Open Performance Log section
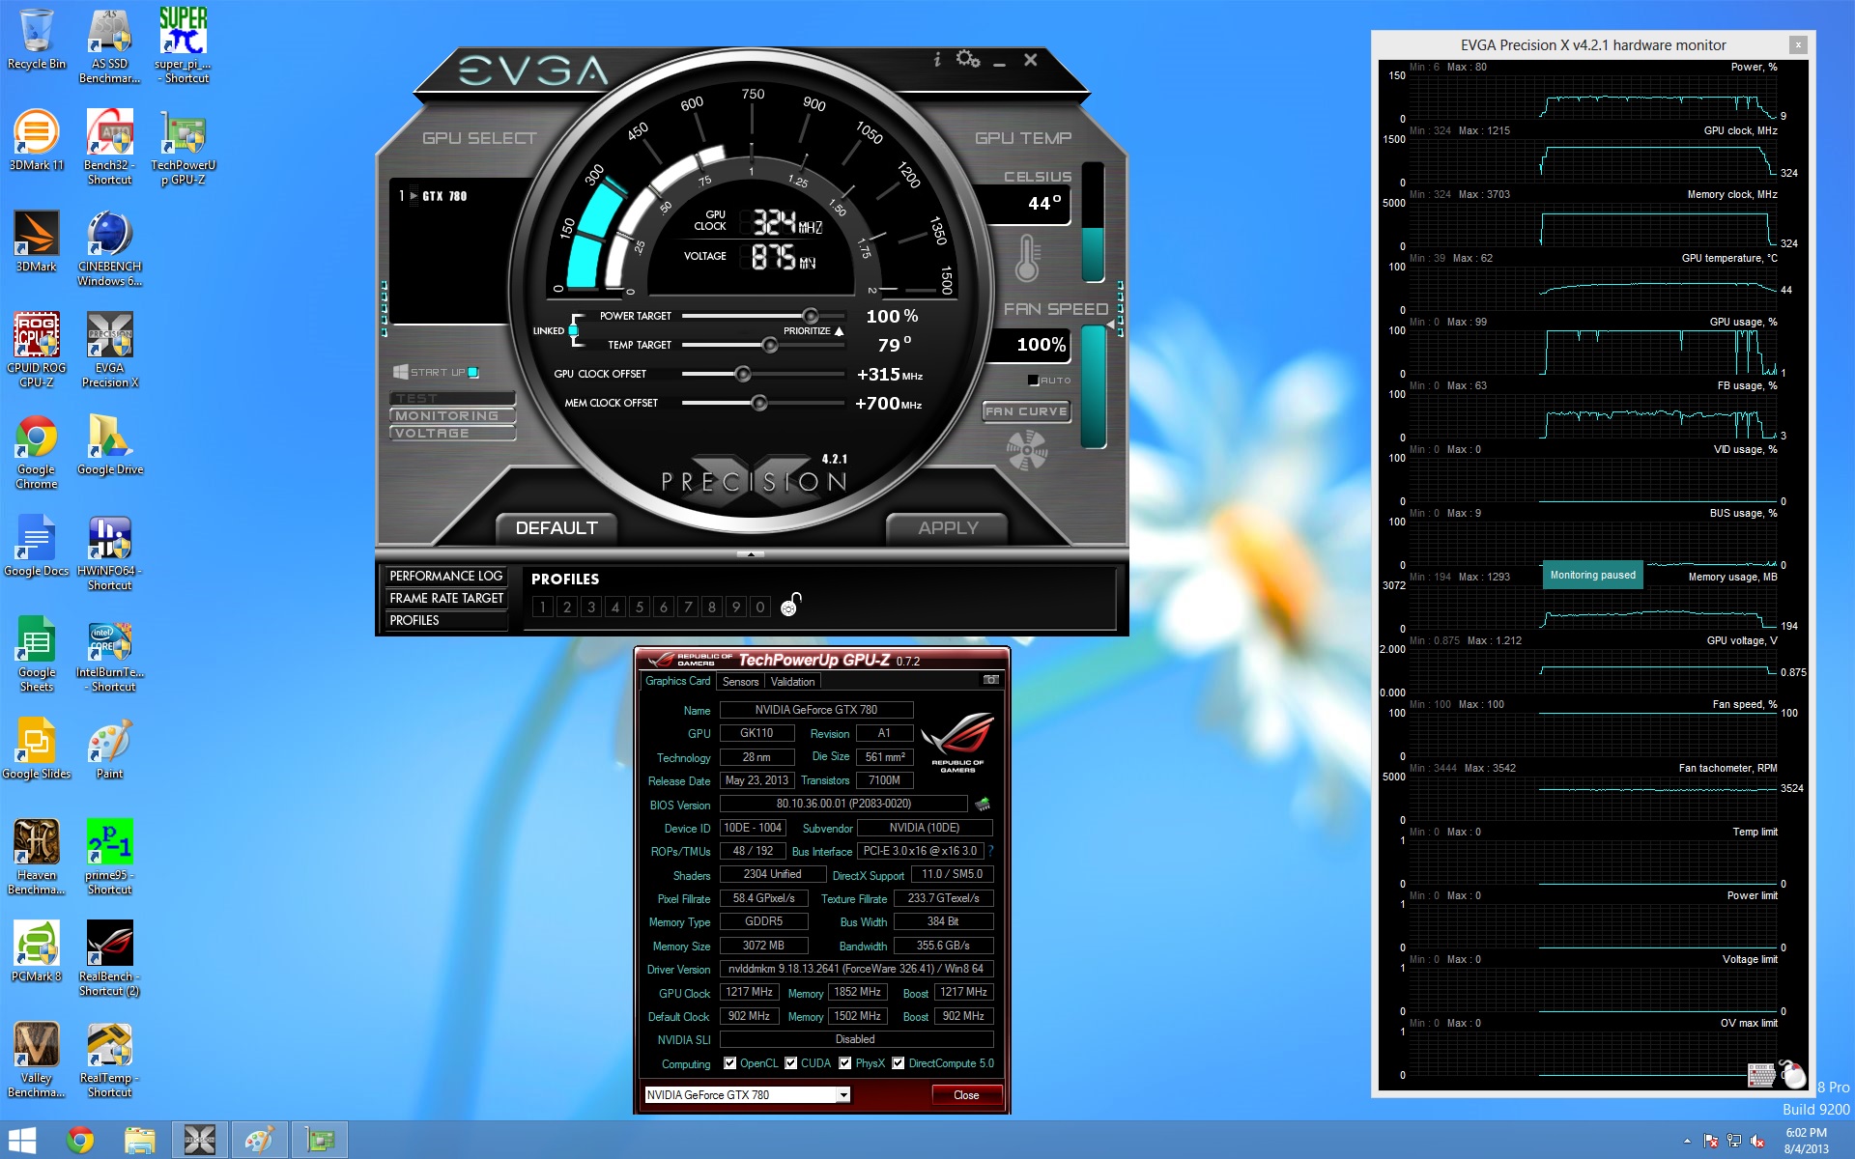1855x1159 pixels. [445, 576]
